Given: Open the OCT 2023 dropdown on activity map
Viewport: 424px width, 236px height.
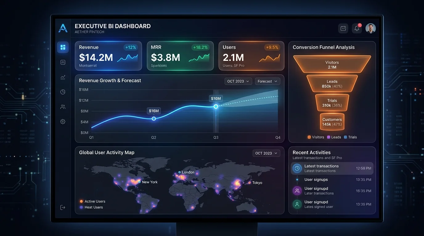Looking at the screenshot, I should click(267, 153).
